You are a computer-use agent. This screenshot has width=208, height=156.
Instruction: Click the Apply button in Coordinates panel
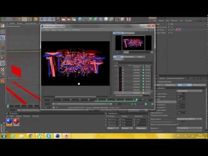pos(141,128)
